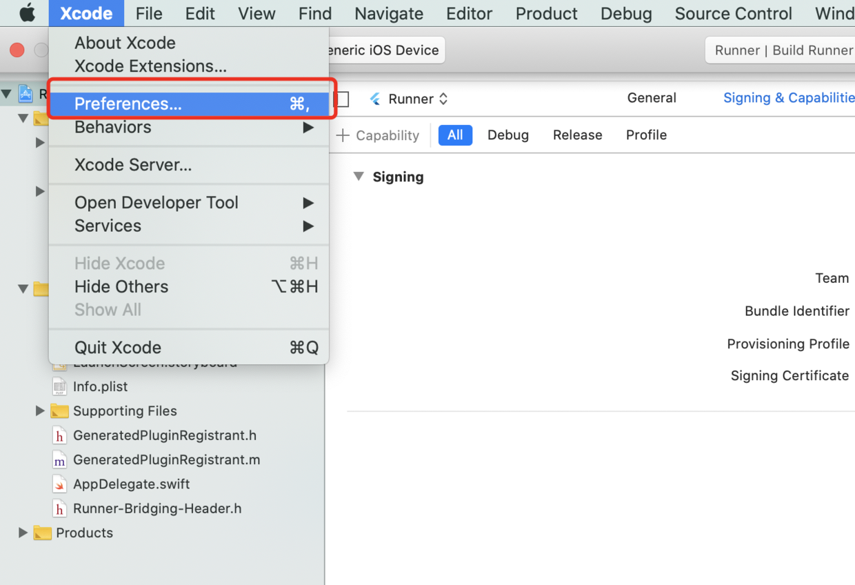Click the Runner-Bridging-Header.h header icon
The height and width of the screenshot is (585, 855).
point(60,508)
